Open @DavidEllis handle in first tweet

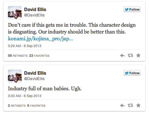click(x=34, y=15)
